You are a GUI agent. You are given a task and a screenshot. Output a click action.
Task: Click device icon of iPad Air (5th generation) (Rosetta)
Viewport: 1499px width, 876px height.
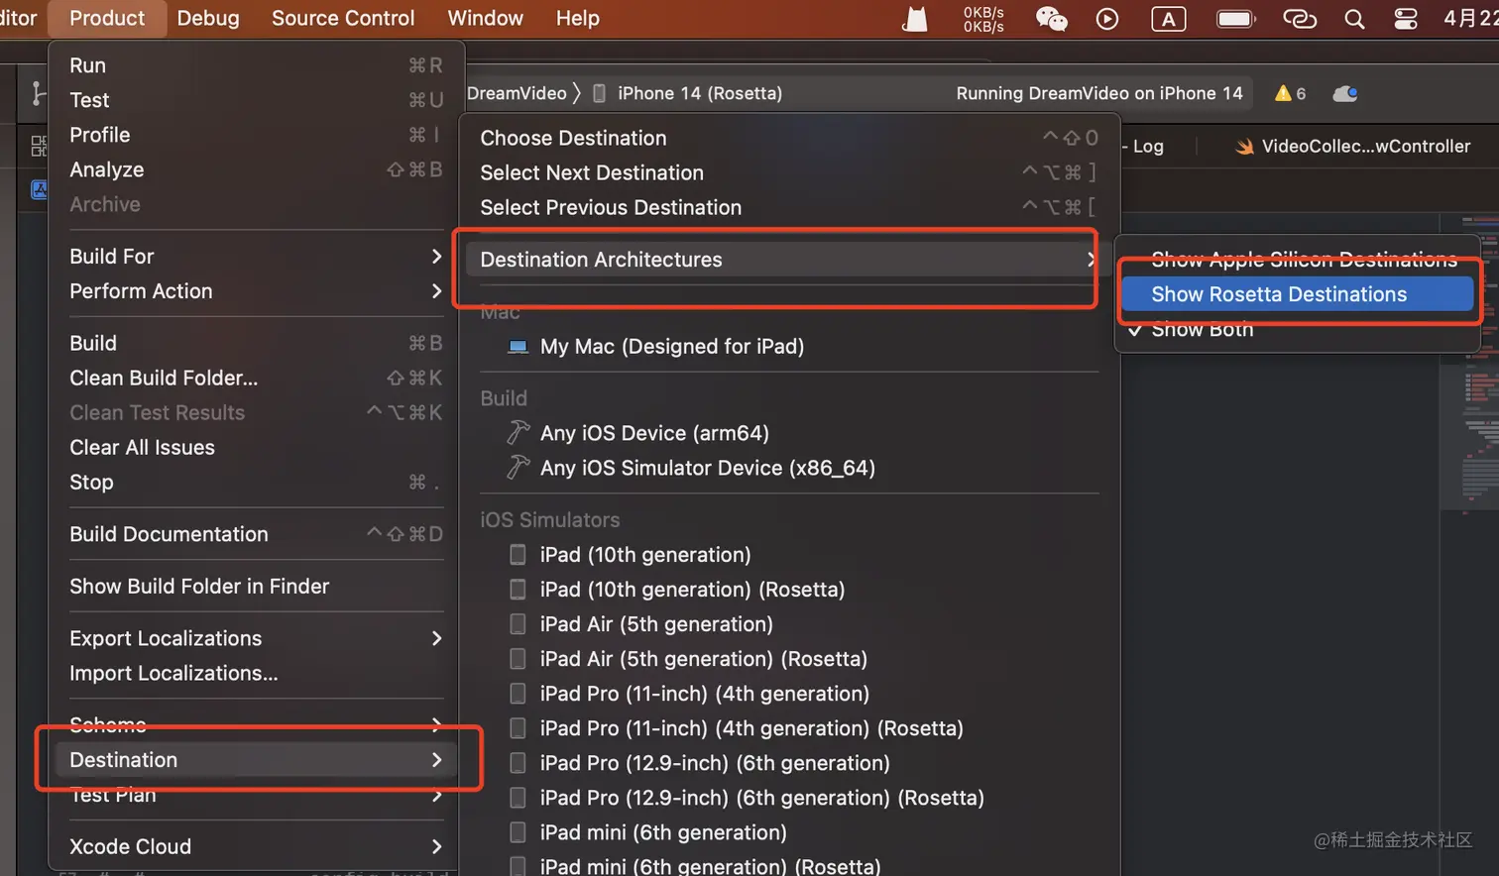[x=518, y=659]
